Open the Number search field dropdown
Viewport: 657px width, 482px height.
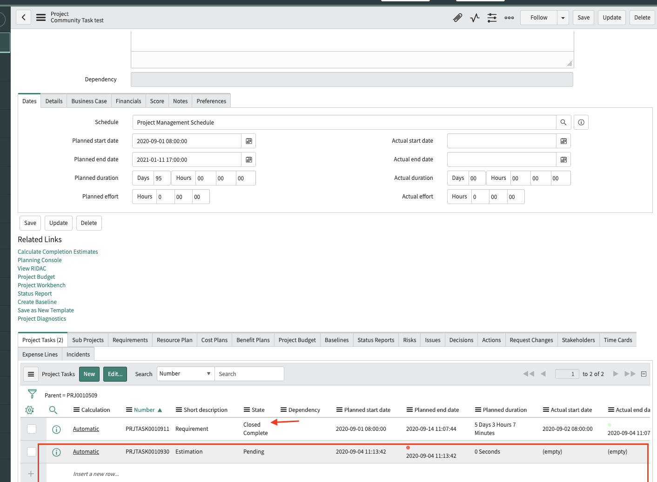(186, 374)
